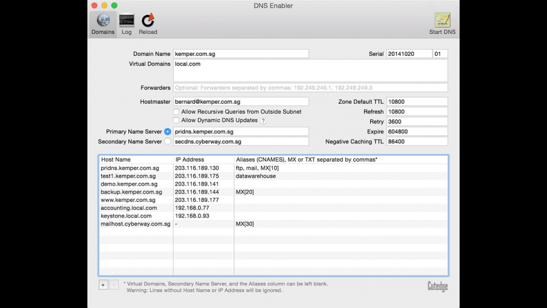Click the IP Address column header
This screenshot has height=308, width=547.
click(204, 160)
